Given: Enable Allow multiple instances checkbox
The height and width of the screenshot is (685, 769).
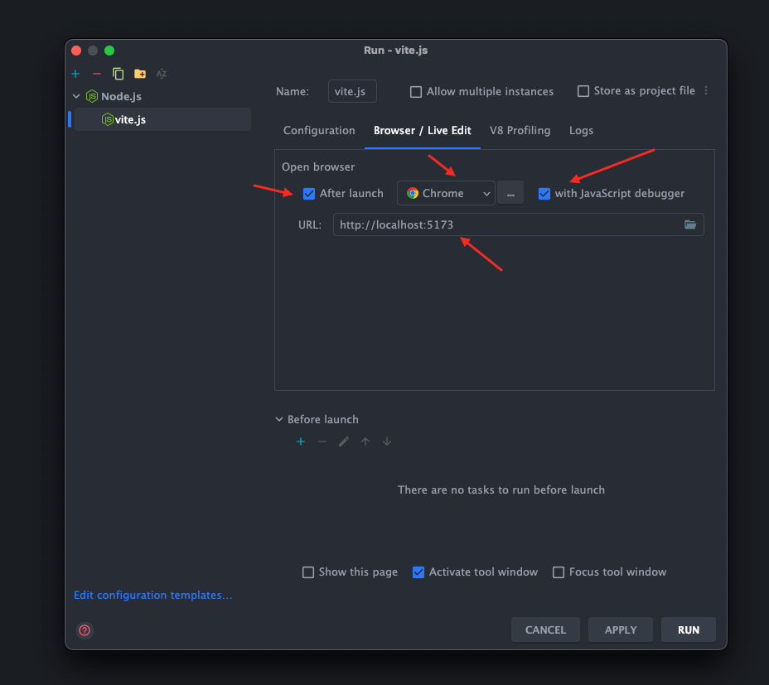Looking at the screenshot, I should click(x=416, y=92).
